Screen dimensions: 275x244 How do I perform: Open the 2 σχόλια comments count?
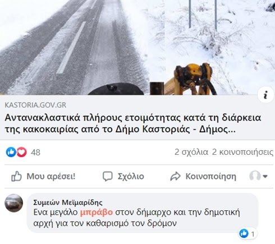pos(191,152)
